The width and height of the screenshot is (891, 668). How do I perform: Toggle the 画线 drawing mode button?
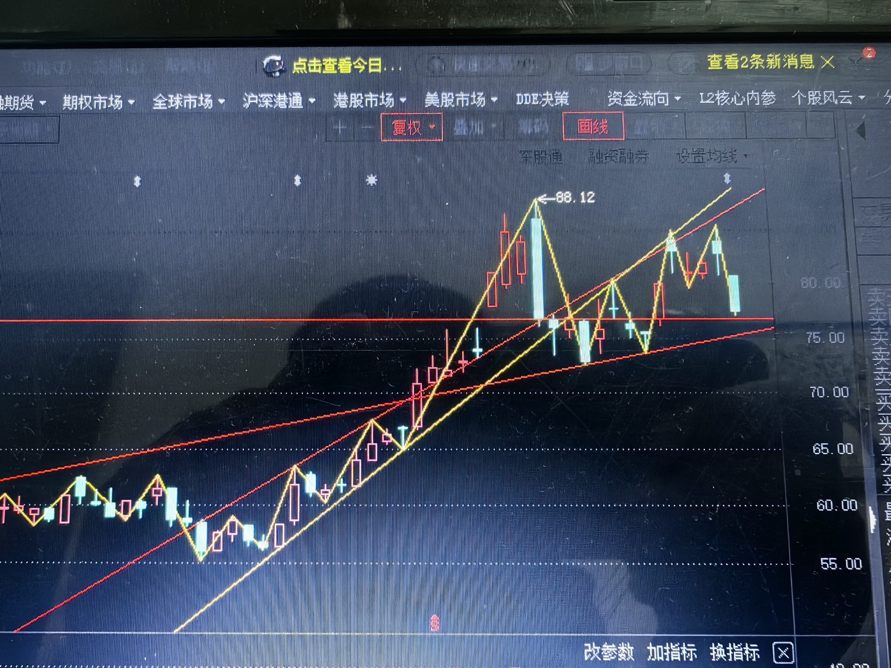(593, 126)
